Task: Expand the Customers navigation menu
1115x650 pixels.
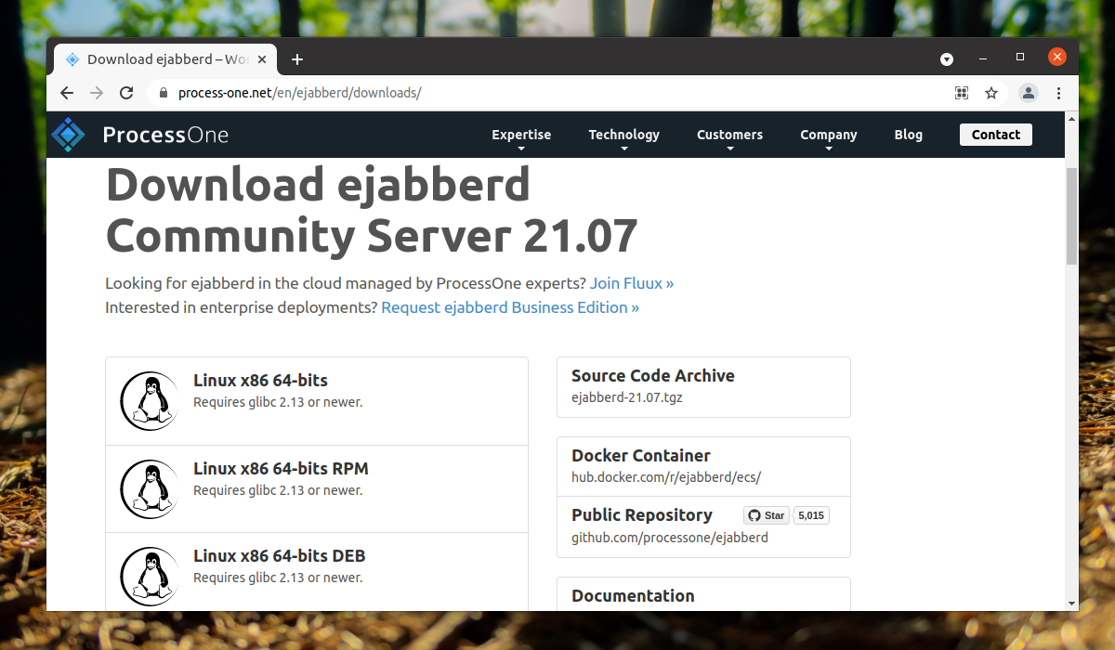Action: pos(729,136)
